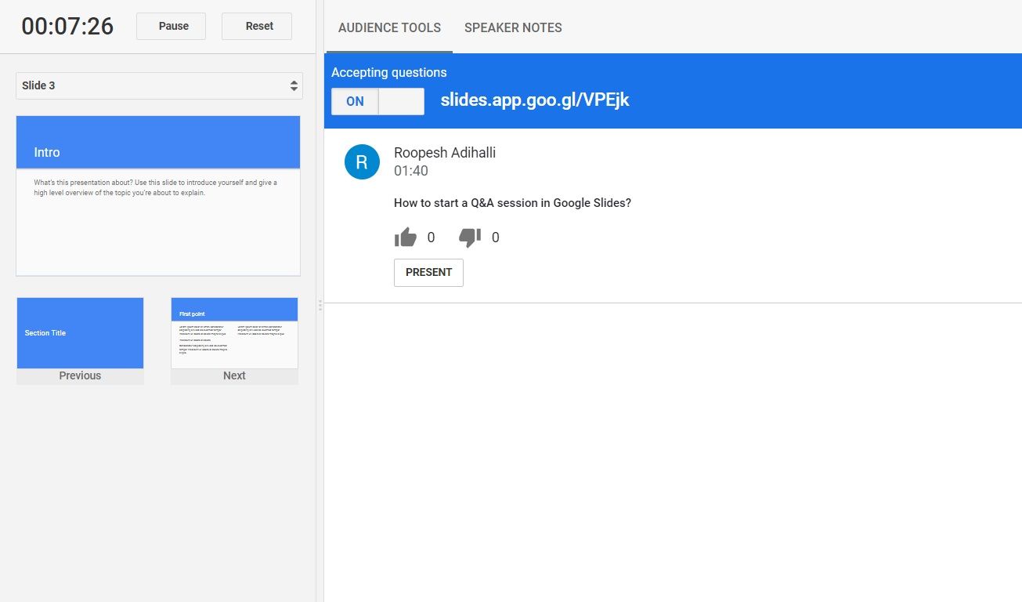Keep ON selected in the questions toggle

point(354,101)
